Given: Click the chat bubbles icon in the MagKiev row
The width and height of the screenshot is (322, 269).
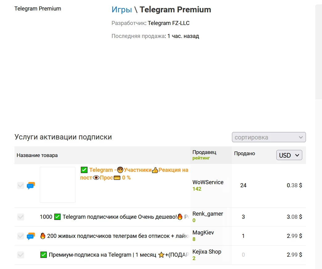Looking at the screenshot, I should 31,236.
